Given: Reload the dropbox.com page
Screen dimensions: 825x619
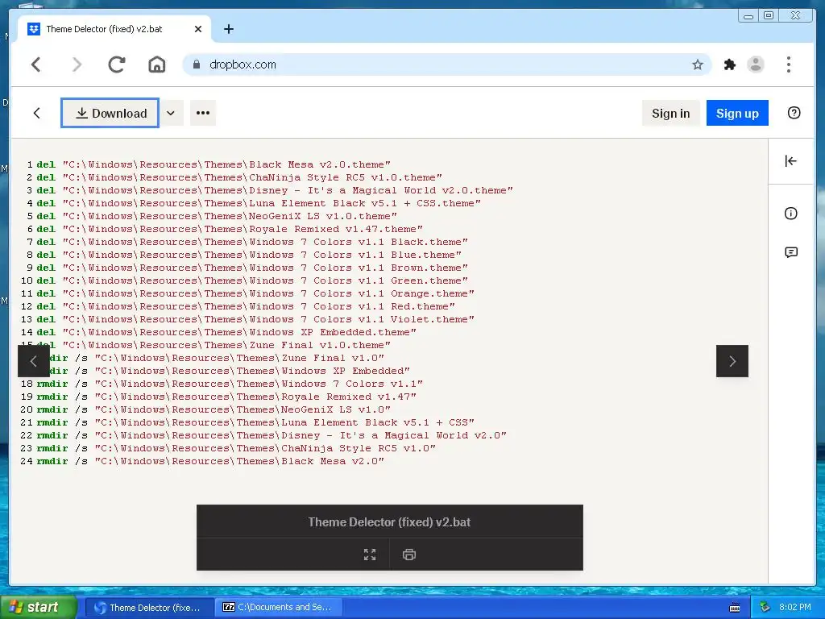Looking at the screenshot, I should coord(117,64).
